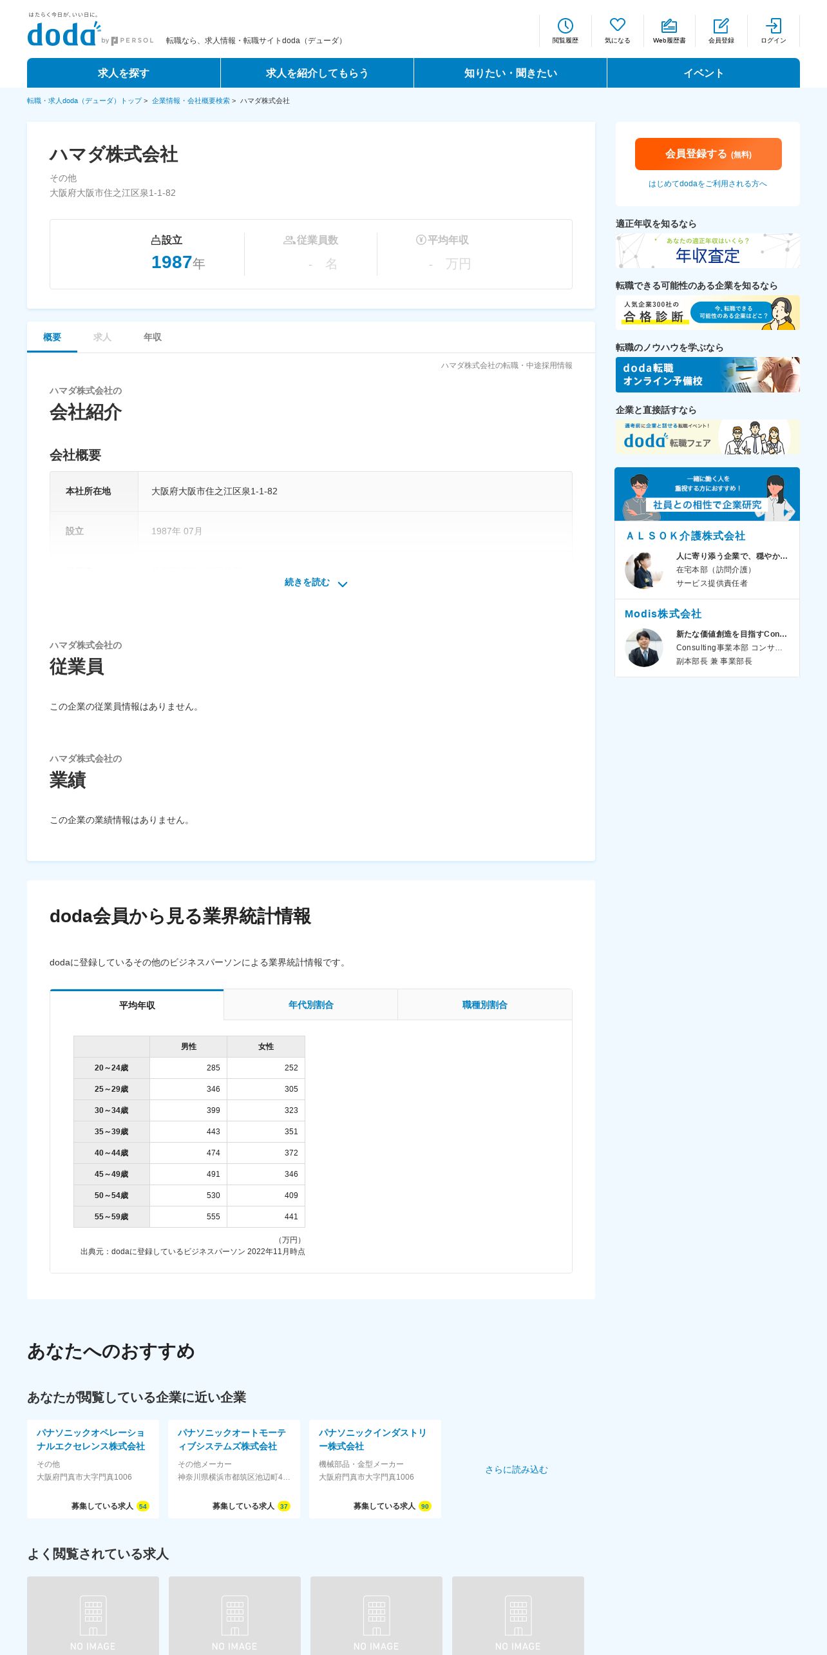Open パナソニックインダストリー株式会社 card
This screenshot has width=827, height=1655.
pyautogui.click(x=375, y=1469)
